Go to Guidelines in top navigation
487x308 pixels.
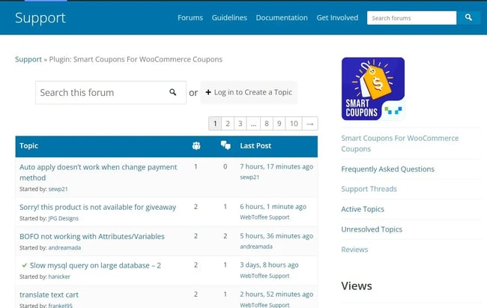click(229, 17)
